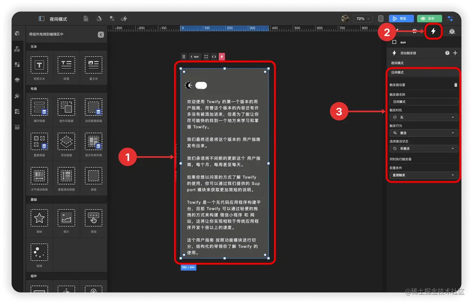Open the user avatar in the top bar
The width and height of the screenshot is (473, 304).
tap(345, 18)
